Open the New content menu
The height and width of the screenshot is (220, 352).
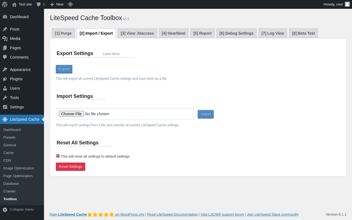click(57, 4)
